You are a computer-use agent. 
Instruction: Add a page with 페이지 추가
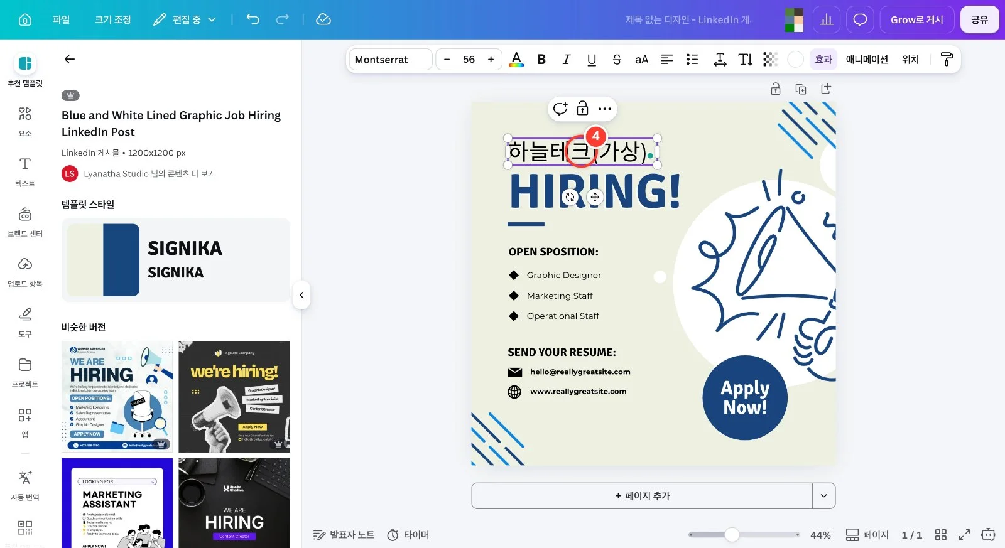click(642, 496)
